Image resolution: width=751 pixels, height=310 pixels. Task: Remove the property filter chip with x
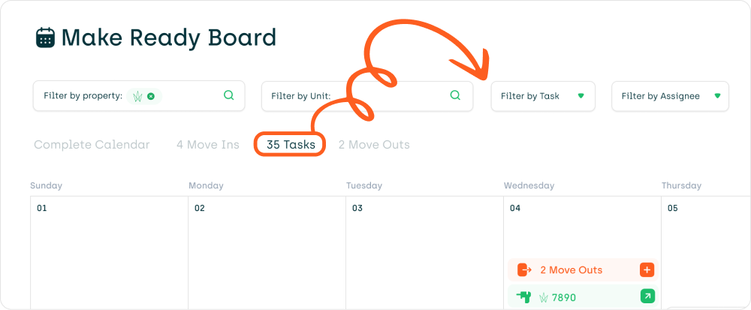(x=151, y=96)
